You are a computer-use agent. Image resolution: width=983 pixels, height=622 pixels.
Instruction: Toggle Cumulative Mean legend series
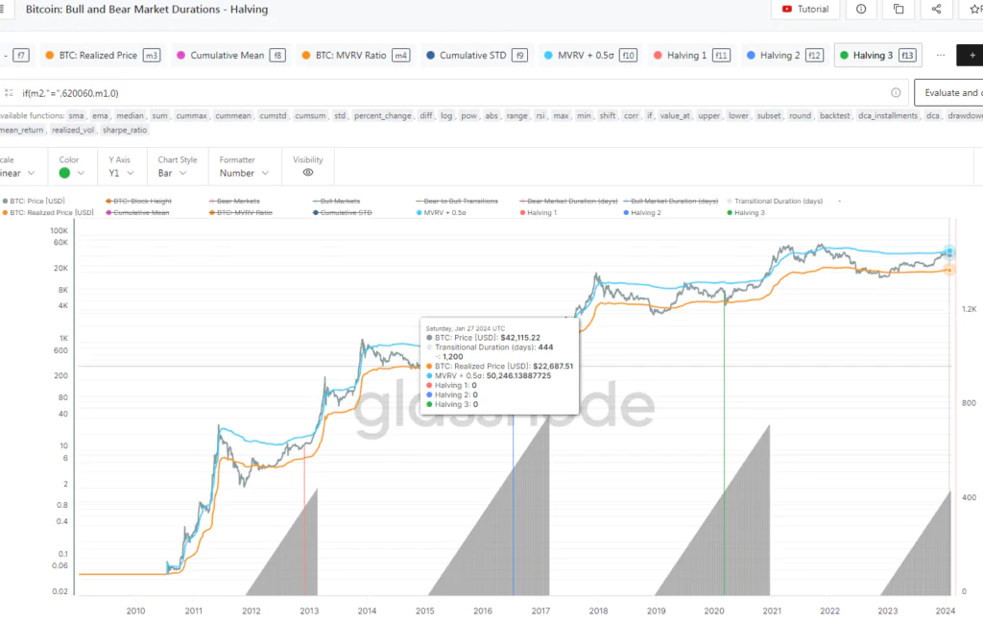click(138, 212)
